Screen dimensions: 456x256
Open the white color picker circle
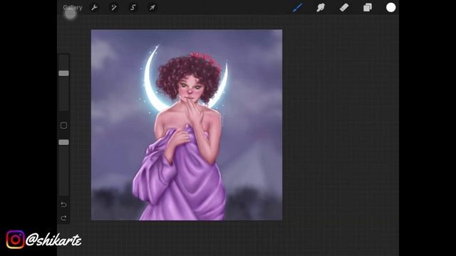point(391,8)
